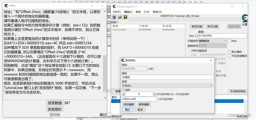
Task: Enable the Not checkbox
Action: click(229, 41)
